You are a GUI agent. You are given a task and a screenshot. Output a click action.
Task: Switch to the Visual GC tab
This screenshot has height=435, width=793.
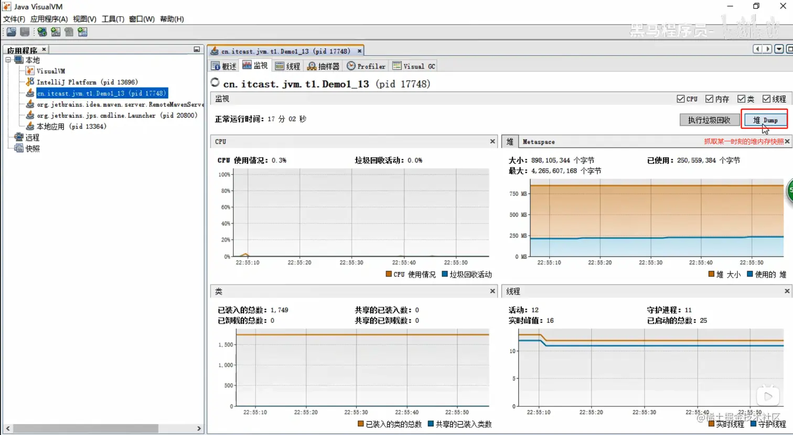[x=414, y=66]
